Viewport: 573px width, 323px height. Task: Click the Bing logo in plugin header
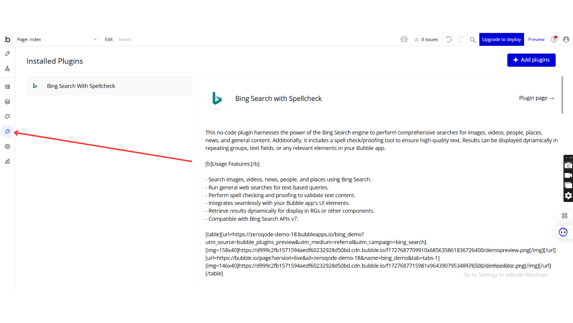(217, 99)
